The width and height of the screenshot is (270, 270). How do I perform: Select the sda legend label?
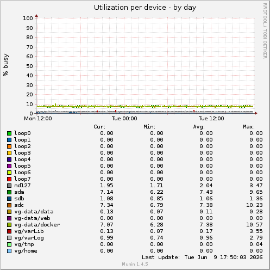19,192
